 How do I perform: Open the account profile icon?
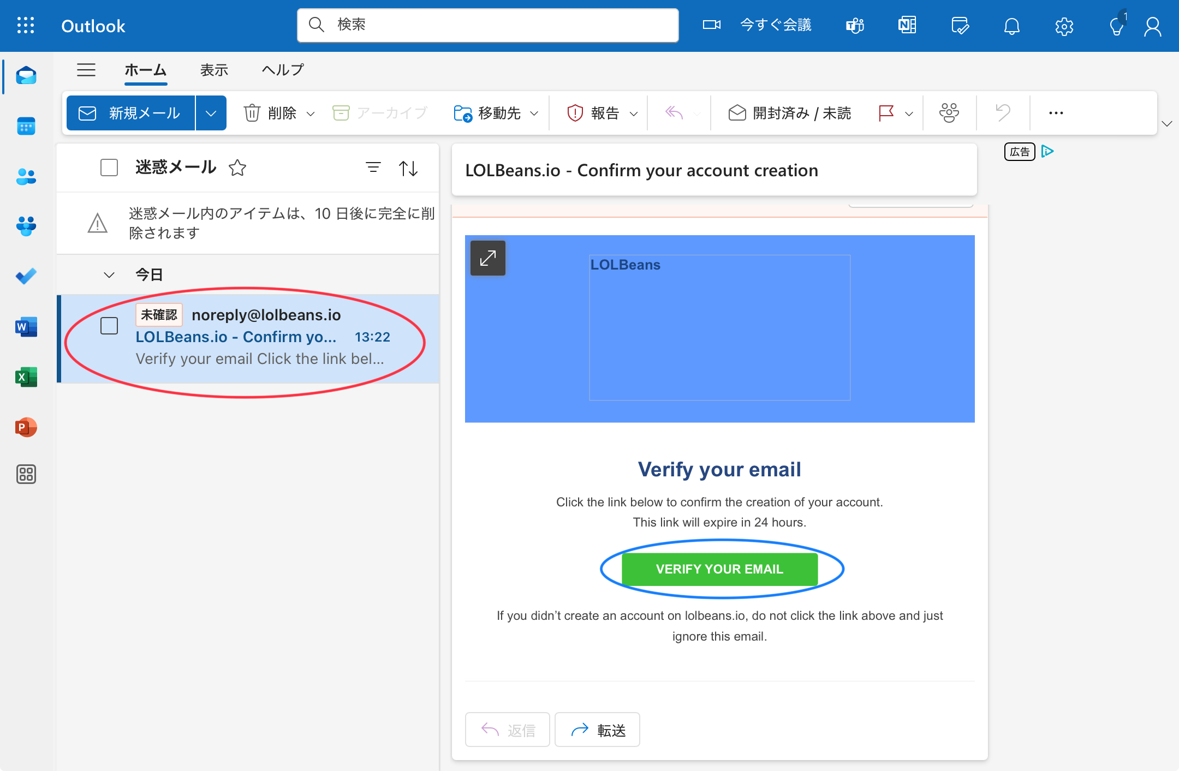click(1153, 26)
